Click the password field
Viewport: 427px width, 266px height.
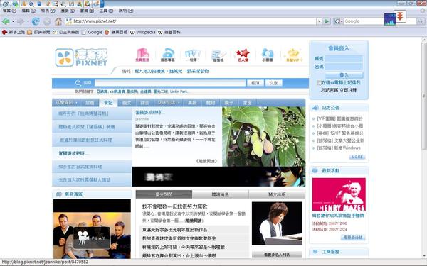pyautogui.click(x=344, y=66)
